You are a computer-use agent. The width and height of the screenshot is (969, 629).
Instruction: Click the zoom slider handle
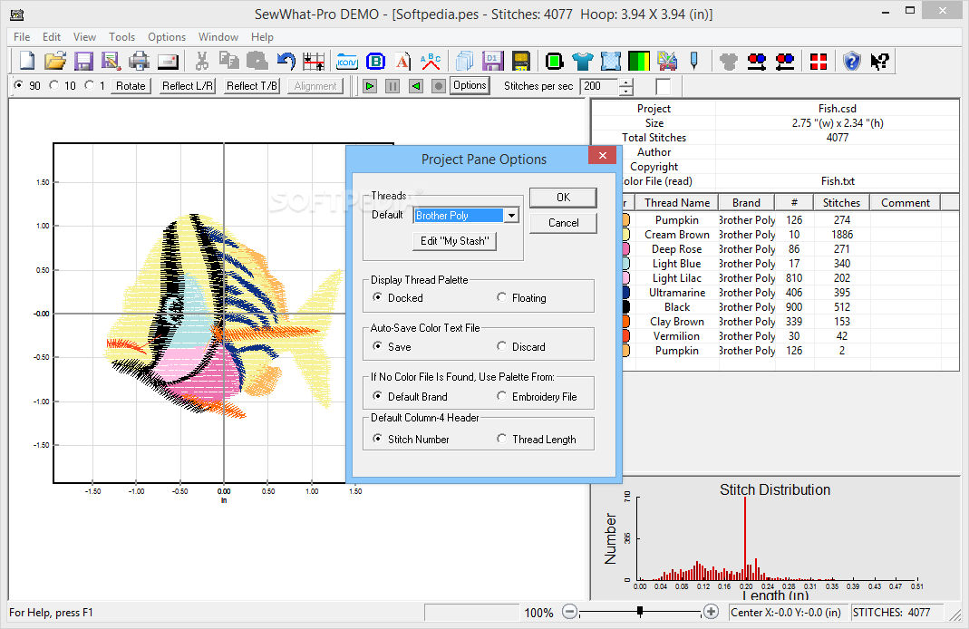tap(640, 612)
